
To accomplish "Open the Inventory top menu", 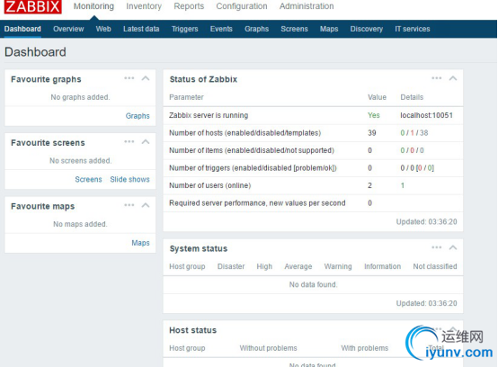I will click(144, 6).
